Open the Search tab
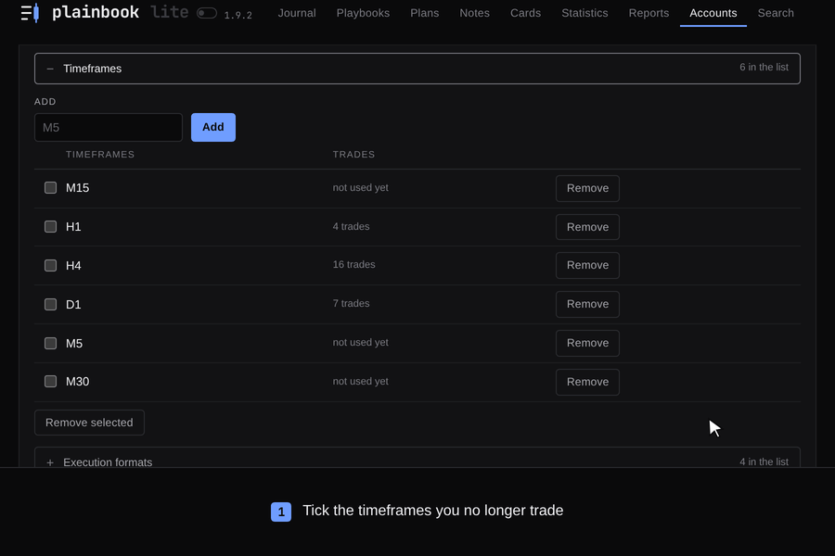 pos(776,13)
